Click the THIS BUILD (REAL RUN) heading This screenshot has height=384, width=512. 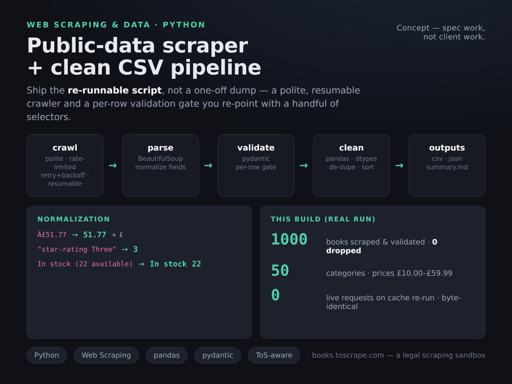[323, 219]
